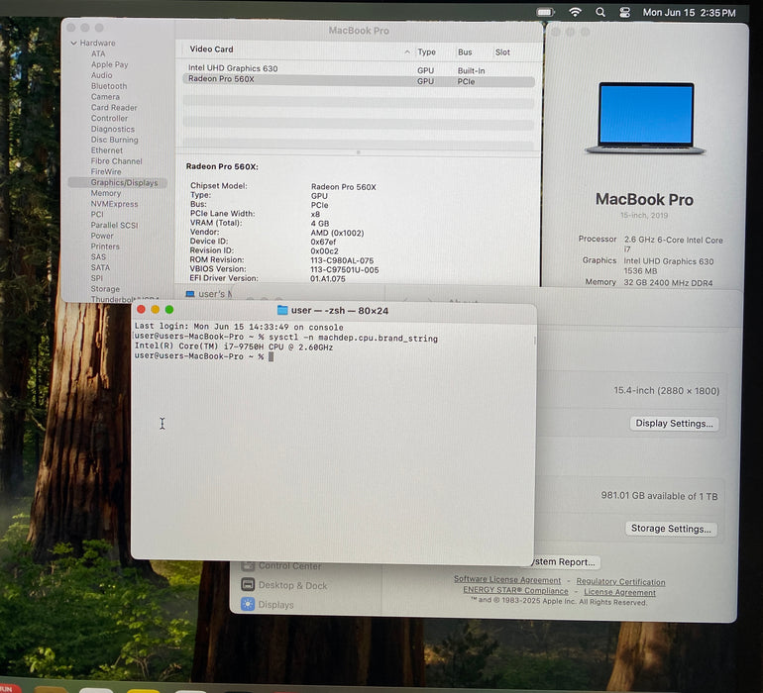Collapse the Hardware section in System Report
Viewport: 763px width, 693px height.
pos(74,43)
